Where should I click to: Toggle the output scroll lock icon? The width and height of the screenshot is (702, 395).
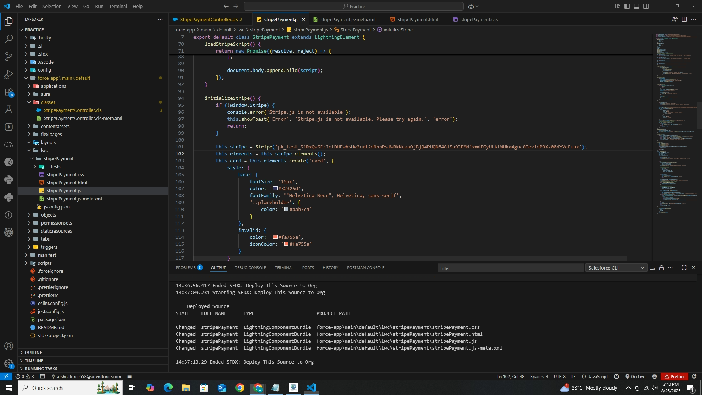pyautogui.click(x=661, y=268)
